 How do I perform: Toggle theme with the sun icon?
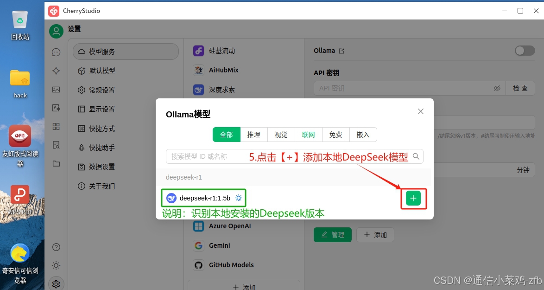[56, 266]
